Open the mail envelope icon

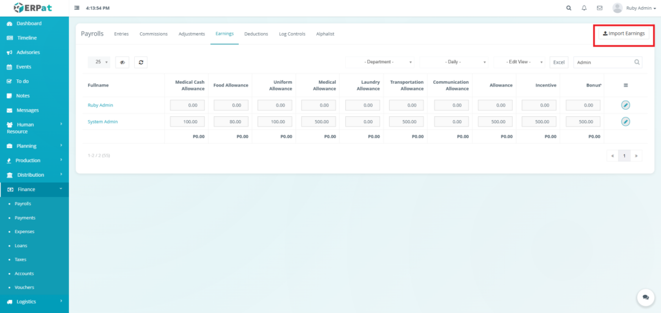click(600, 8)
